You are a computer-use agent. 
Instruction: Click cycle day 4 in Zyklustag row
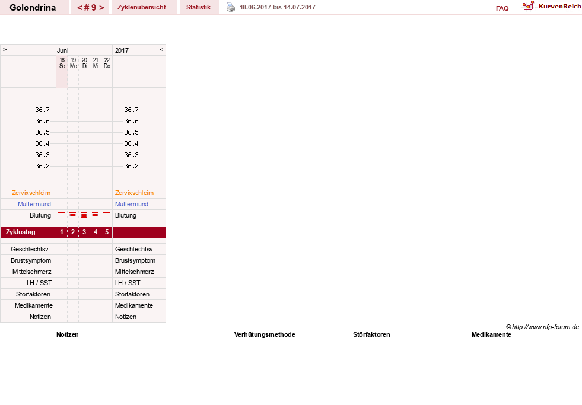[x=96, y=232]
